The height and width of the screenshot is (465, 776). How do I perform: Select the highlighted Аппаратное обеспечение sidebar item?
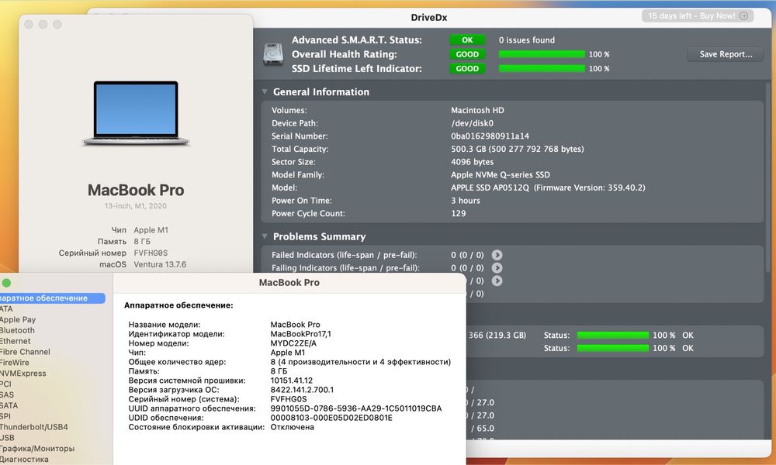(x=52, y=298)
